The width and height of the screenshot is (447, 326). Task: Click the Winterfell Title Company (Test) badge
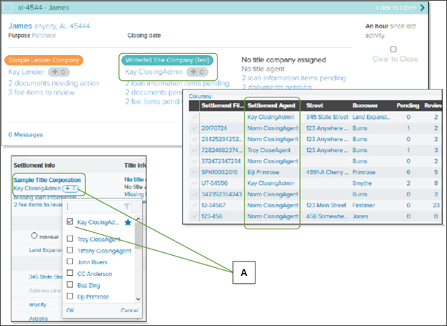point(167,60)
